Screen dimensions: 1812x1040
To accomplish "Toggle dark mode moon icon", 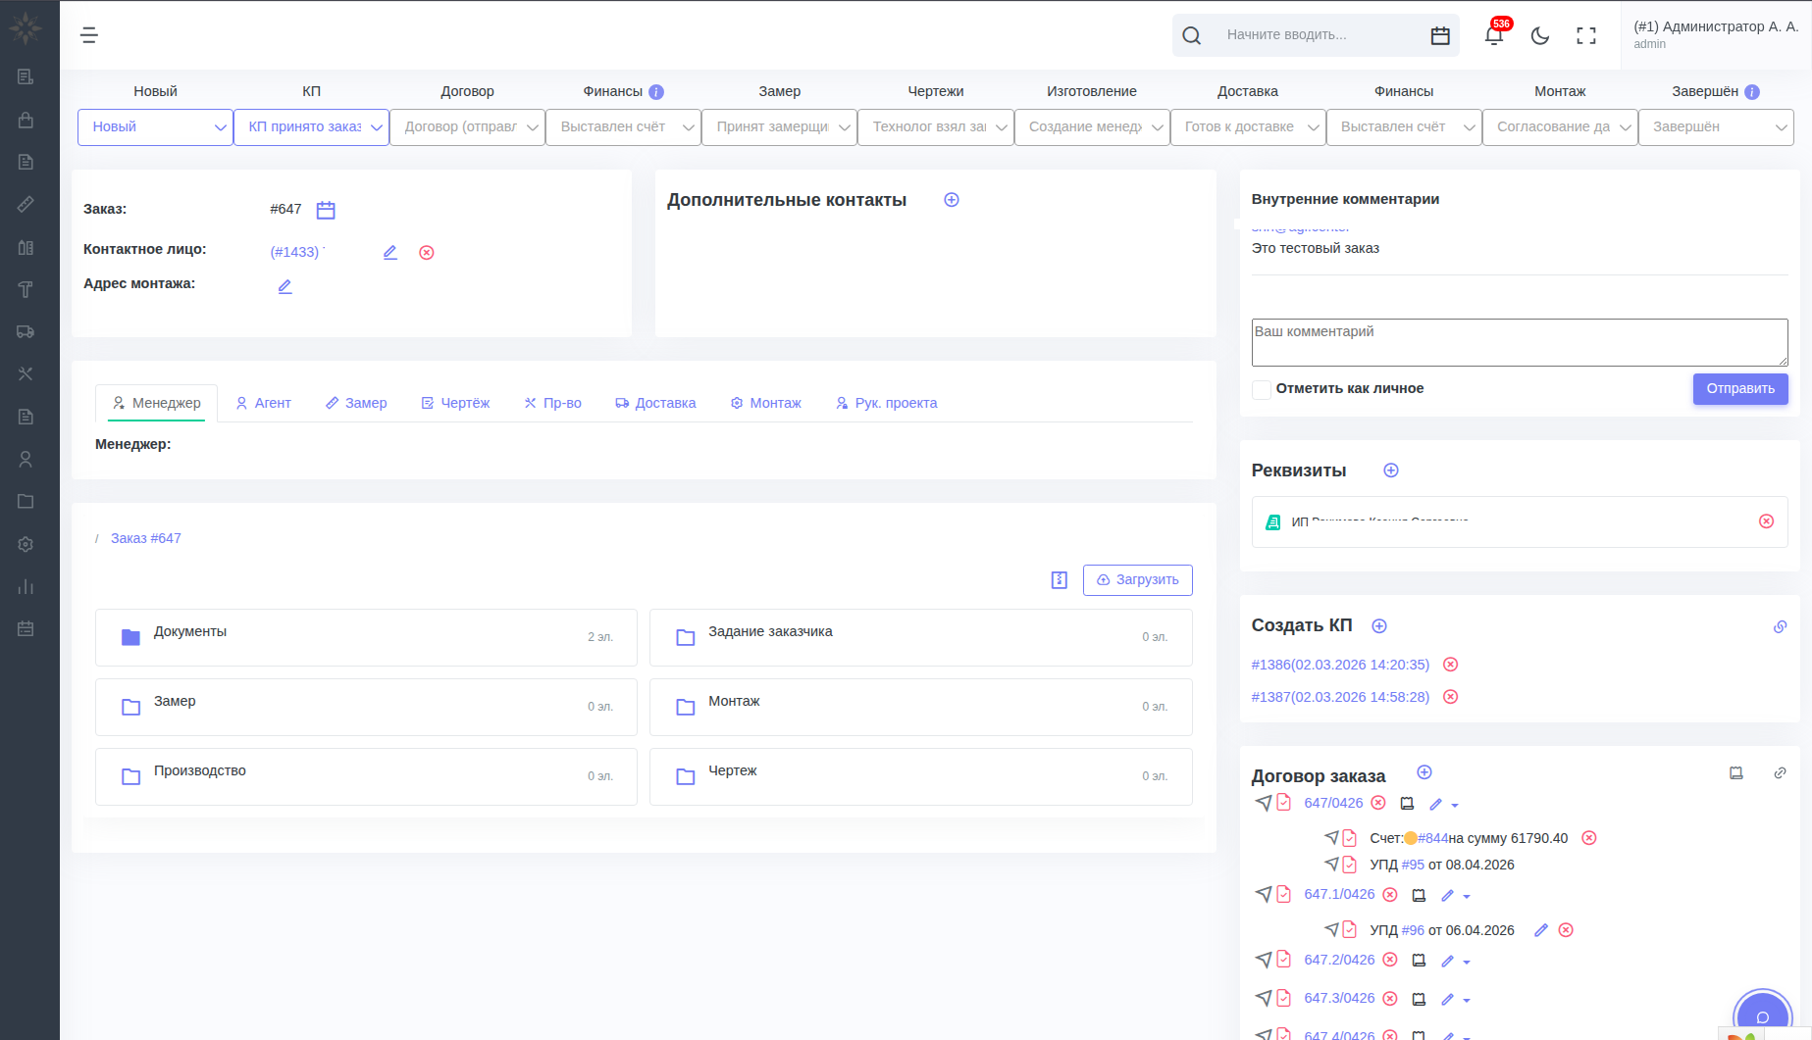I will coord(1540,35).
